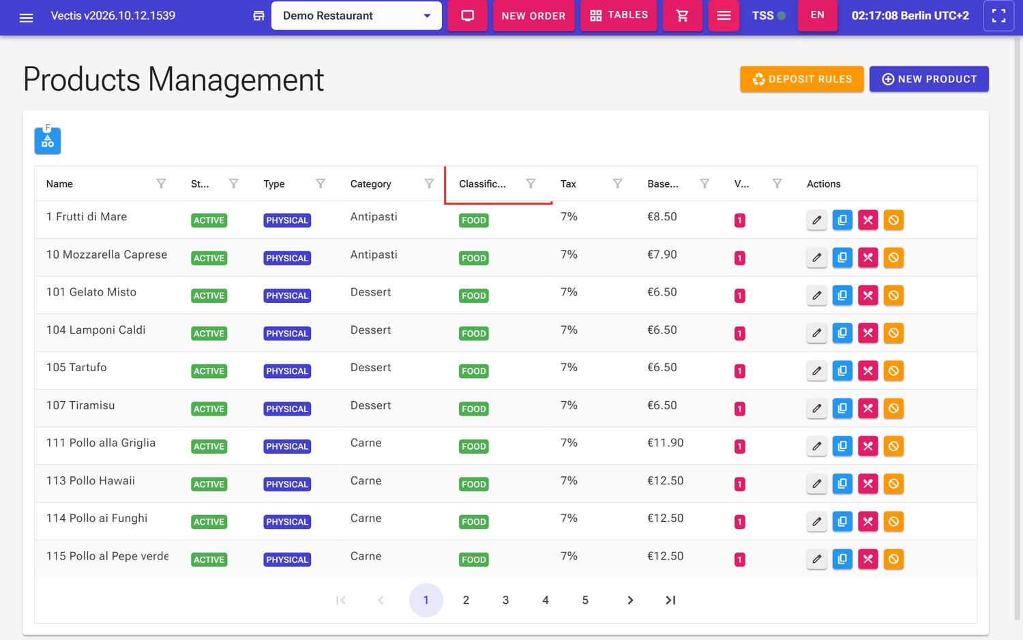Click the red utensils icon for 105 Tartufo
This screenshot has height=640, width=1023.
[868, 371]
